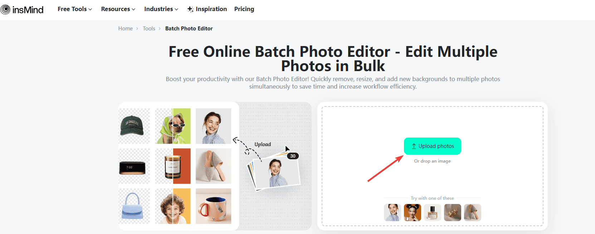Click the candle on orange background image

(x=173, y=166)
